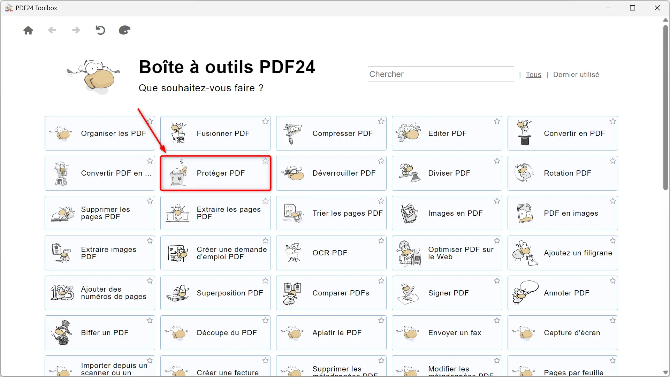670x377 pixels.
Task: Click the vertical scrollbar thumb
Action: tap(665, 107)
